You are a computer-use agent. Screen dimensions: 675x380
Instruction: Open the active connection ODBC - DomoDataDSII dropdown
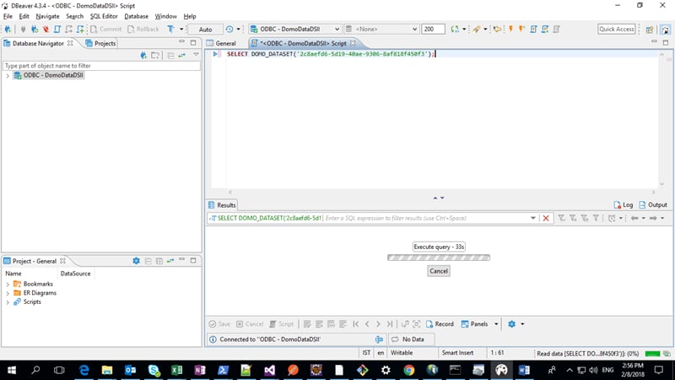(295, 30)
